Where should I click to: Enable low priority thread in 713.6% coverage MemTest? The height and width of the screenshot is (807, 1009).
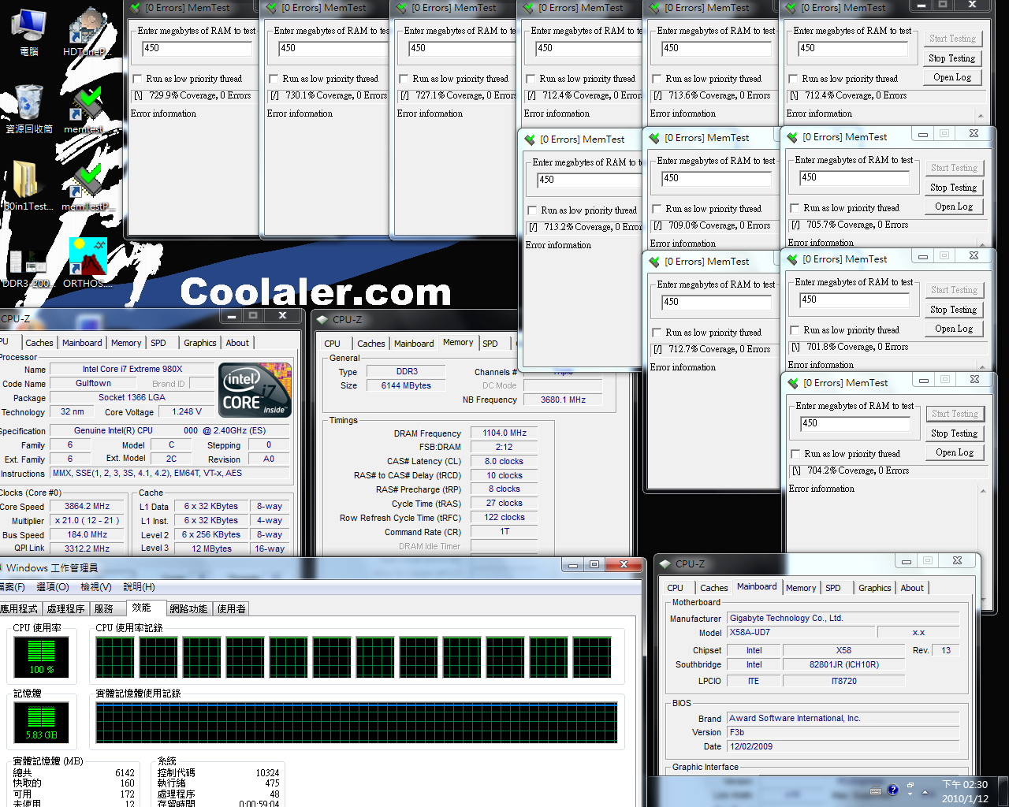point(657,79)
